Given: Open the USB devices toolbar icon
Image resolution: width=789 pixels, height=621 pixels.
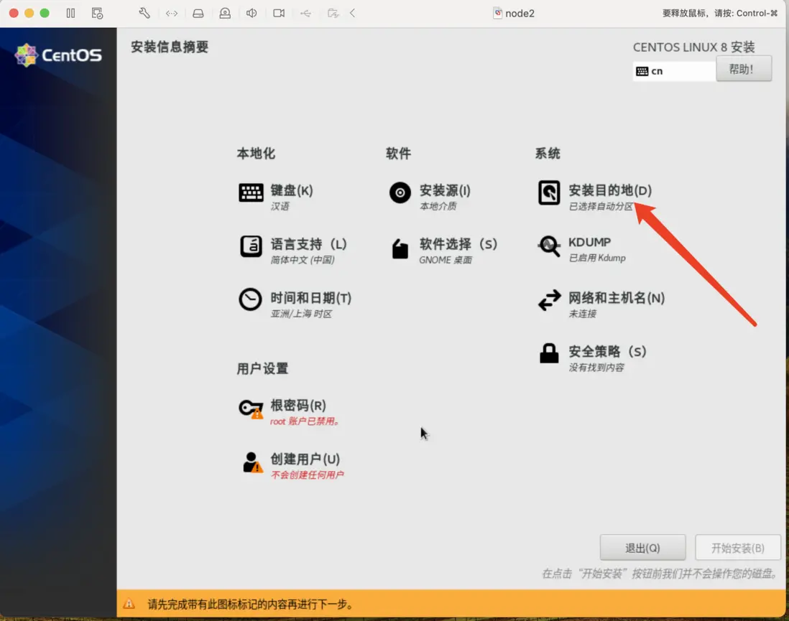Looking at the screenshot, I should pos(305,14).
